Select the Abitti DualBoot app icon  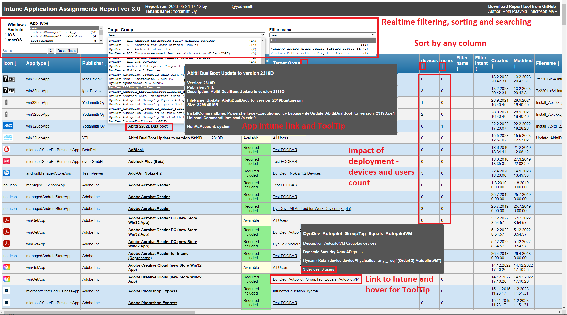(8, 138)
